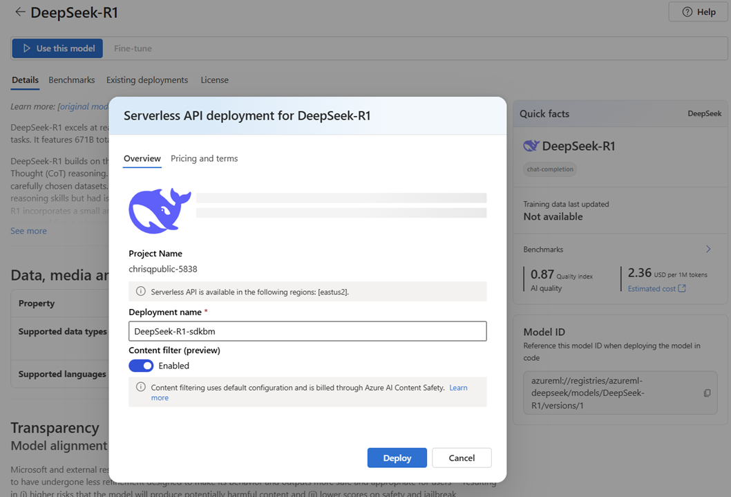Click the project name chrisqpublic-5838
This screenshot has height=497, width=731.
tap(162, 269)
